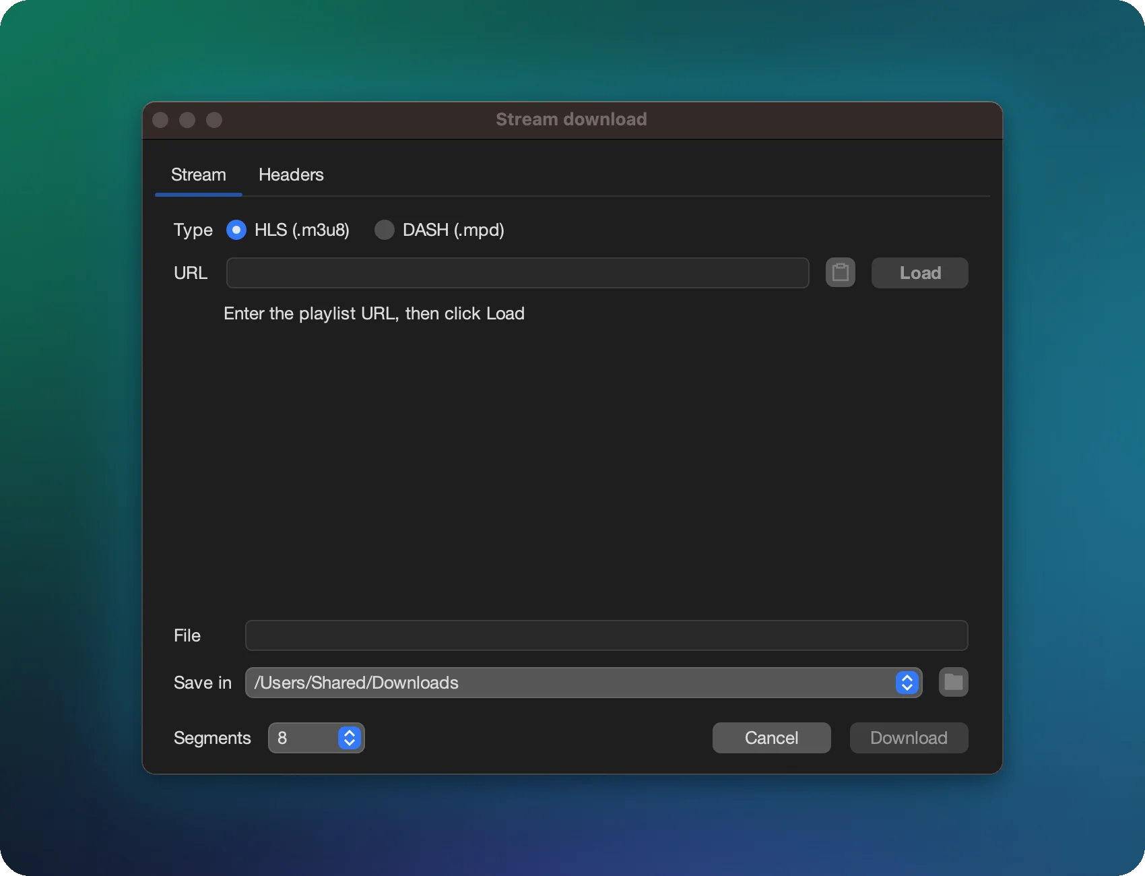Viewport: 1145px width, 876px height.
Task: Paste URL using the clipboard icon
Action: tap(840, 273)
